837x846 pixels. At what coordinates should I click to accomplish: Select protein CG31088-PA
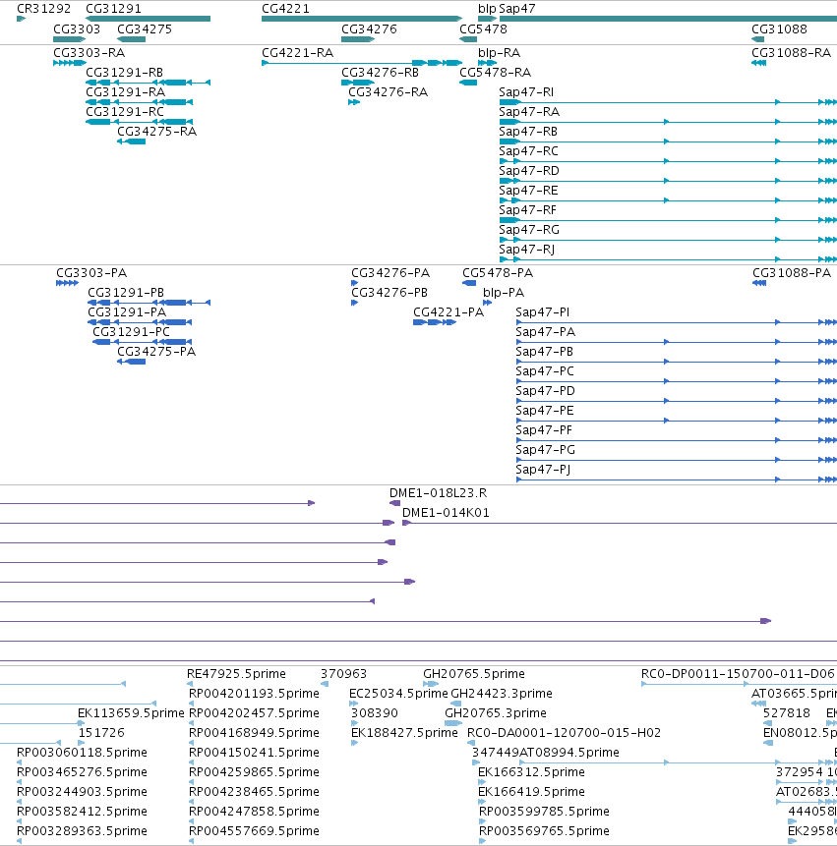[x=792, y=273]
